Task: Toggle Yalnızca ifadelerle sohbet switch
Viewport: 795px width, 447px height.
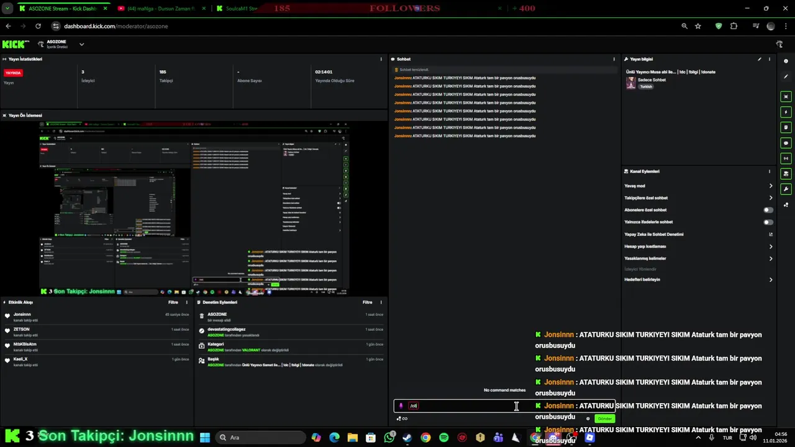Action: pyautogui.click(x=768, y=222)
